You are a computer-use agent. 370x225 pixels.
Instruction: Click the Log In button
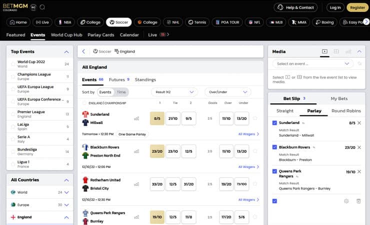(x=335, y=7)
